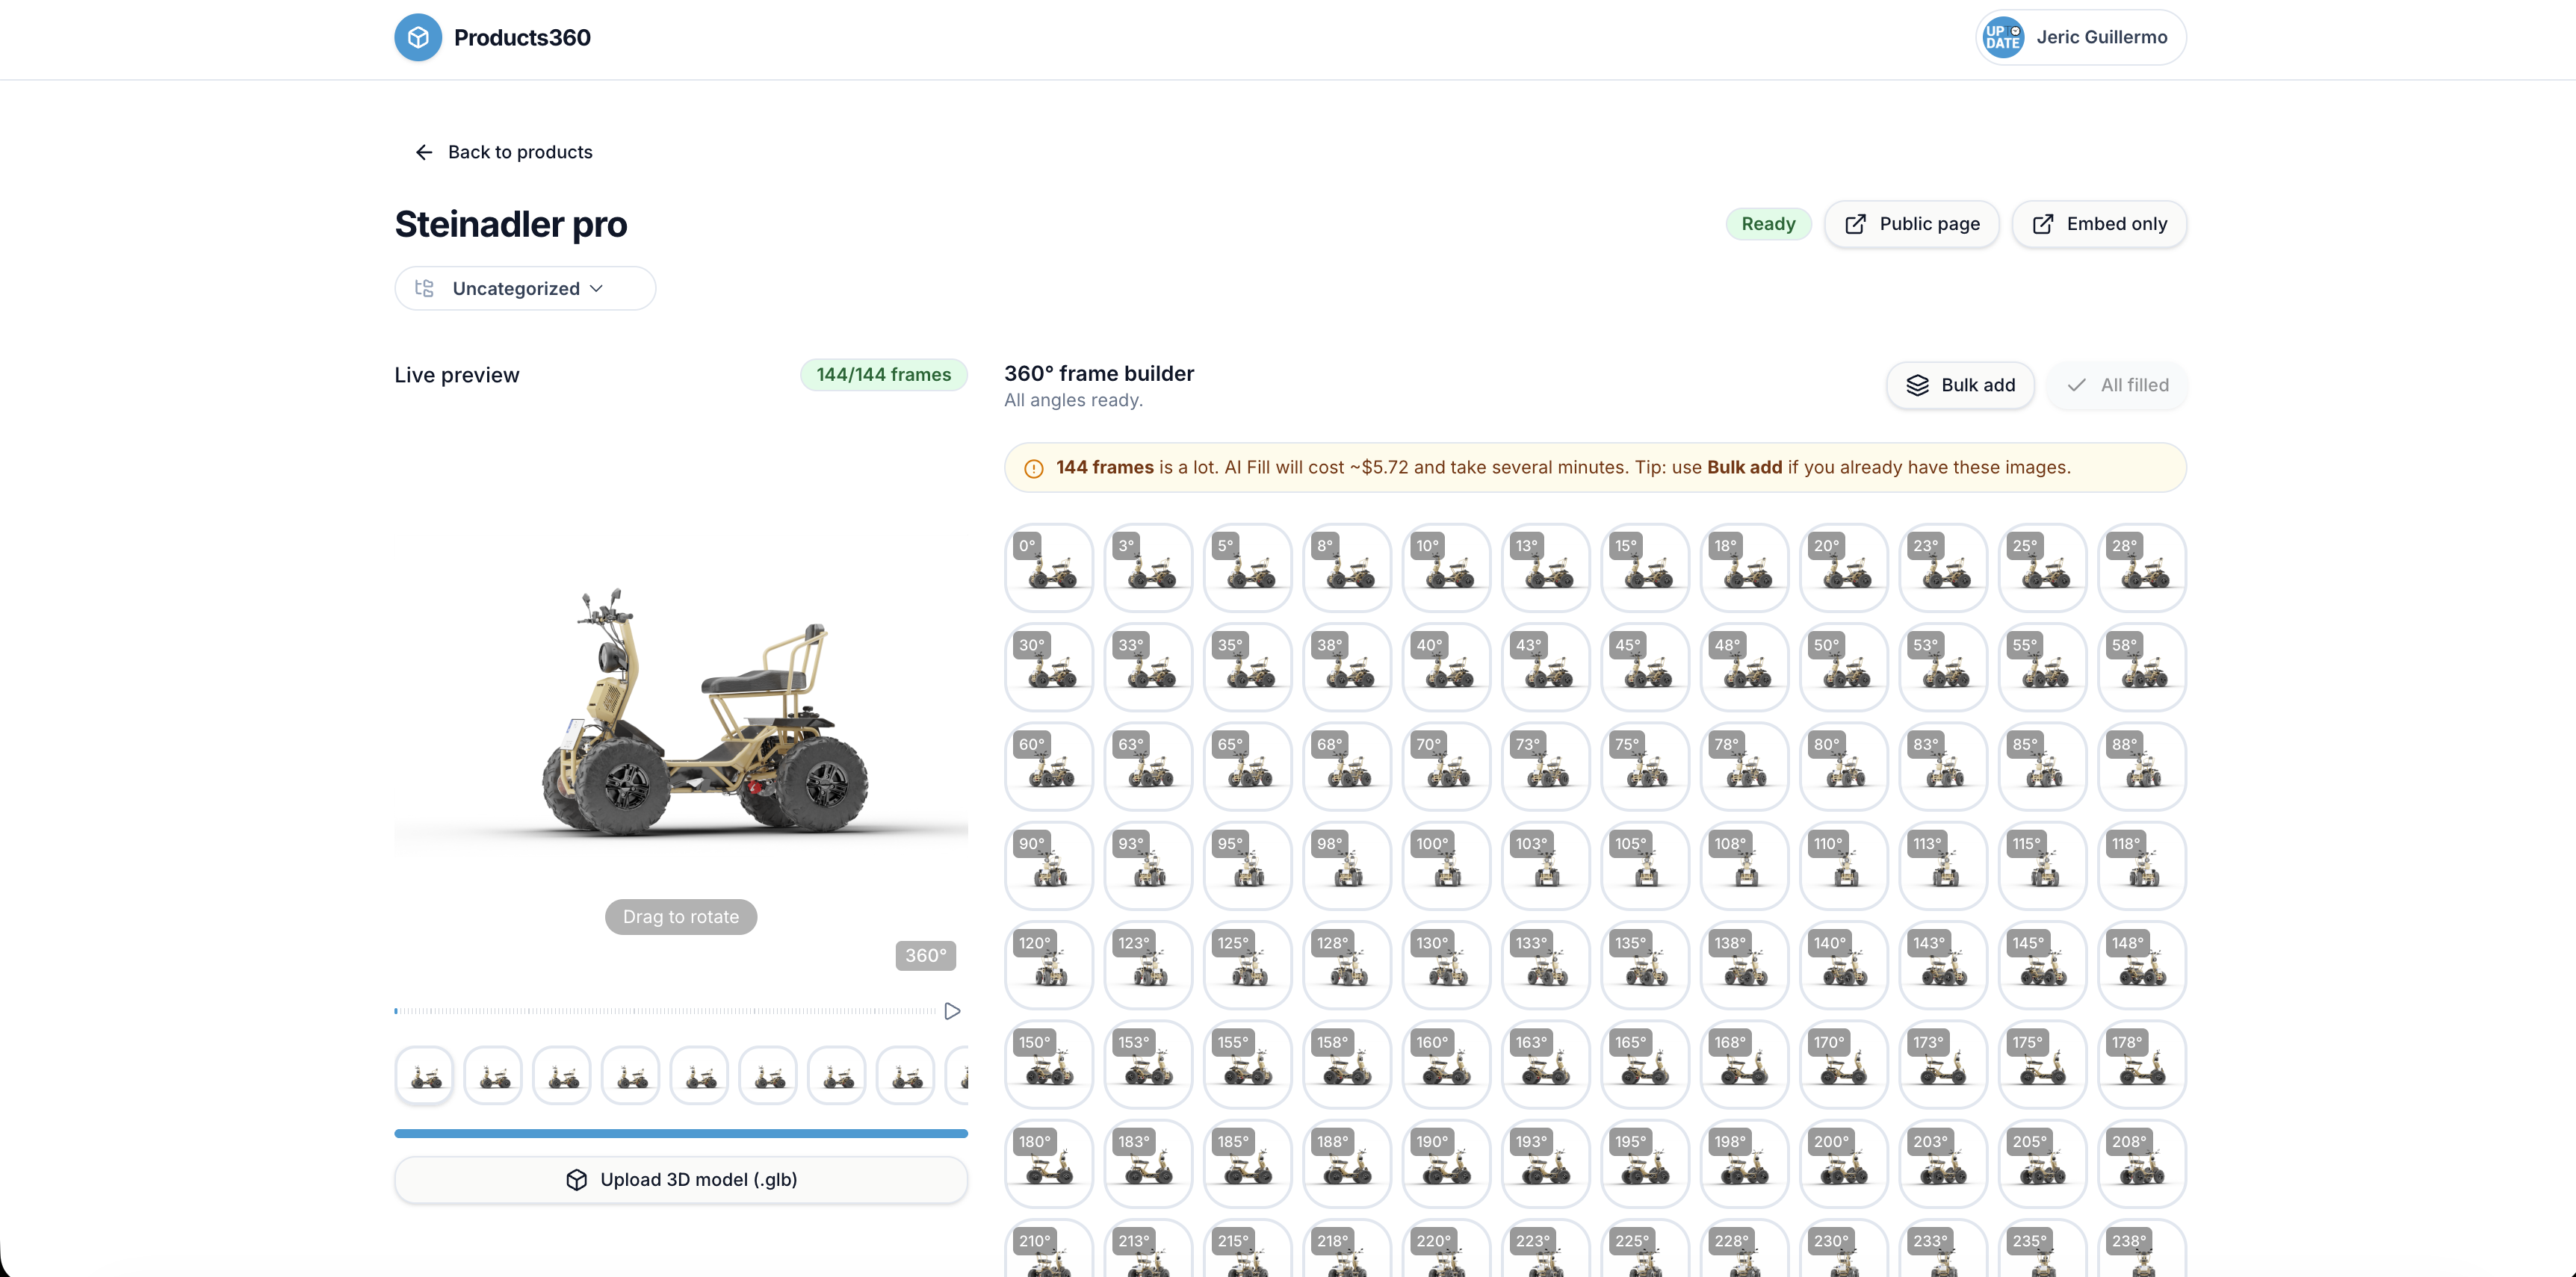Click the All filled button
The height and width of the screenshot is (1277, 2576).
[x=2117, y=385]
